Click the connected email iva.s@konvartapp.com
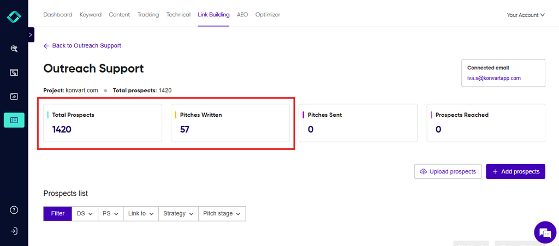This screenshot has width=559, height=246. pyautogui.click(x=494, y=77)
